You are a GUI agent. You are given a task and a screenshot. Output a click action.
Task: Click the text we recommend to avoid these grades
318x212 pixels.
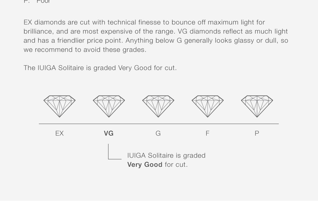85,50
